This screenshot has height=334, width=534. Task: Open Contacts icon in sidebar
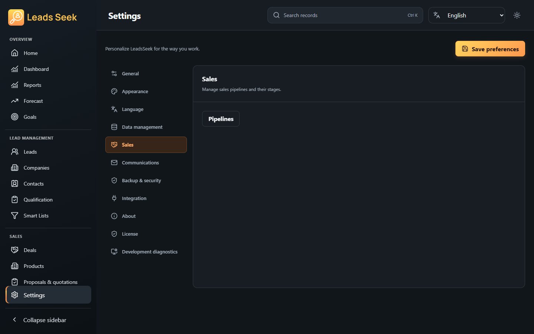coord(14,184)
